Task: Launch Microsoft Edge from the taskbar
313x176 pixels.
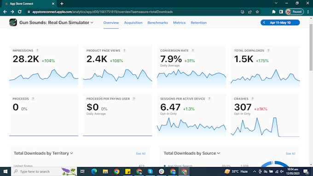Action: click(94, 171)
